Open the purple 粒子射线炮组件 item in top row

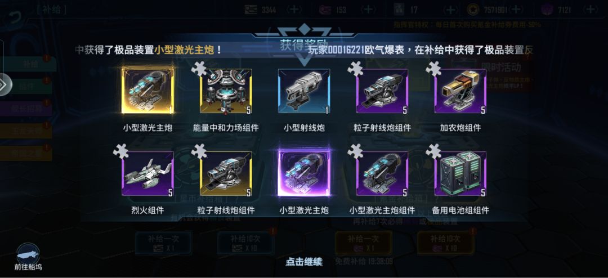point(382,91)
